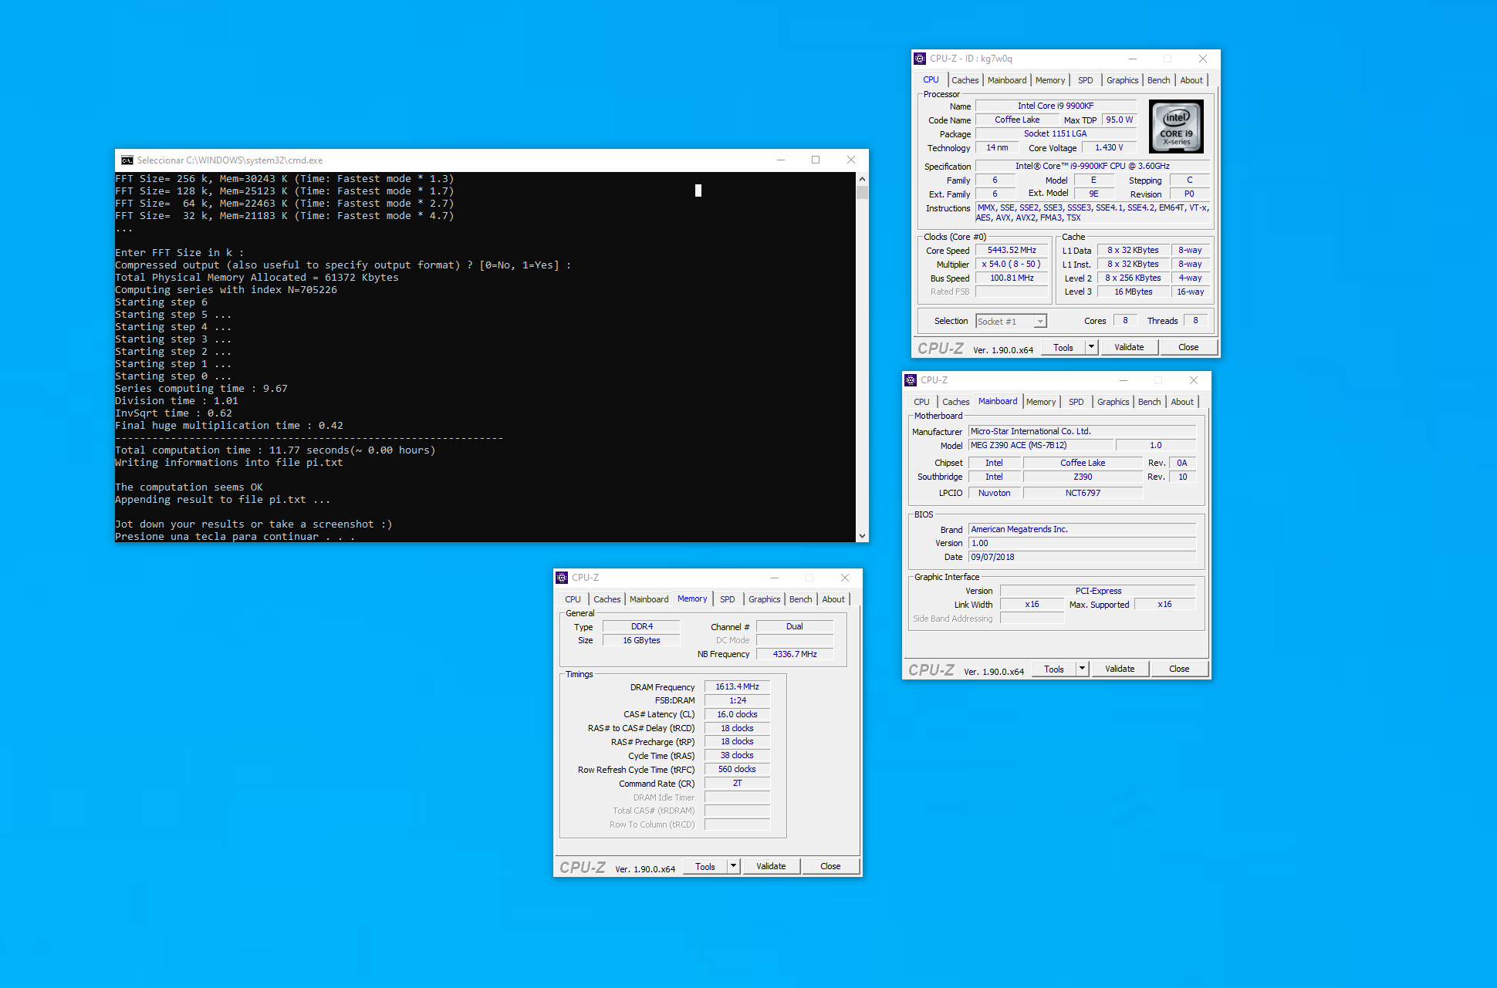Click Multiplier value x 54.0 (8 - 50)
The height and width of the screenshot is (988, 1497).
1012,264
